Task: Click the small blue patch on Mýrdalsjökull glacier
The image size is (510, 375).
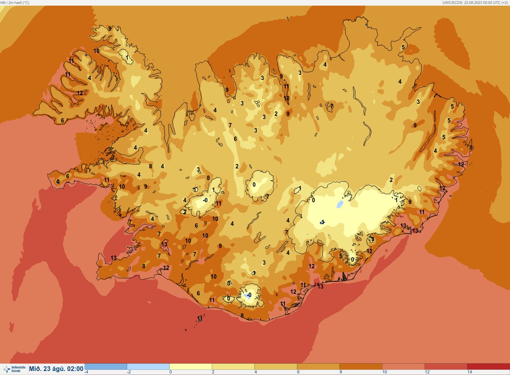Action: pos(247,296)
